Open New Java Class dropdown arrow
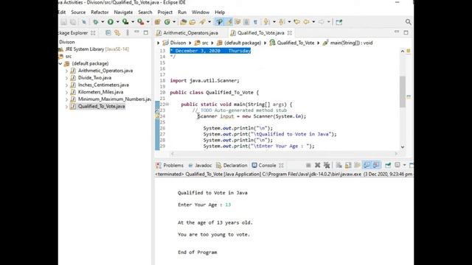Viewport: 472px width, 265px height. click(x=174, y=22)
